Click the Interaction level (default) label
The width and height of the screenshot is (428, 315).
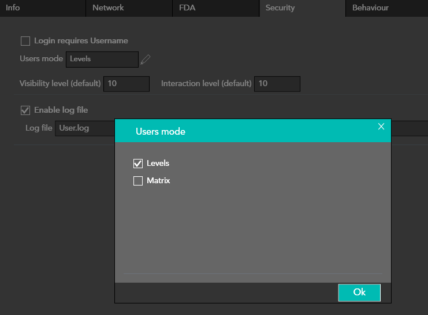tap(206, 84)
